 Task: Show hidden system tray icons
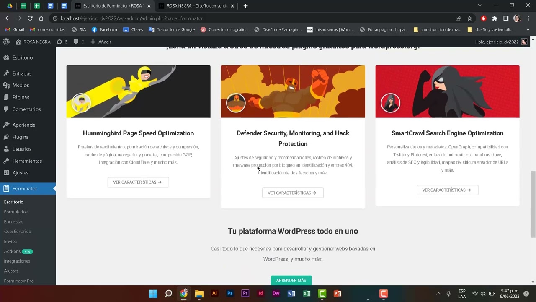click(438, 294)
